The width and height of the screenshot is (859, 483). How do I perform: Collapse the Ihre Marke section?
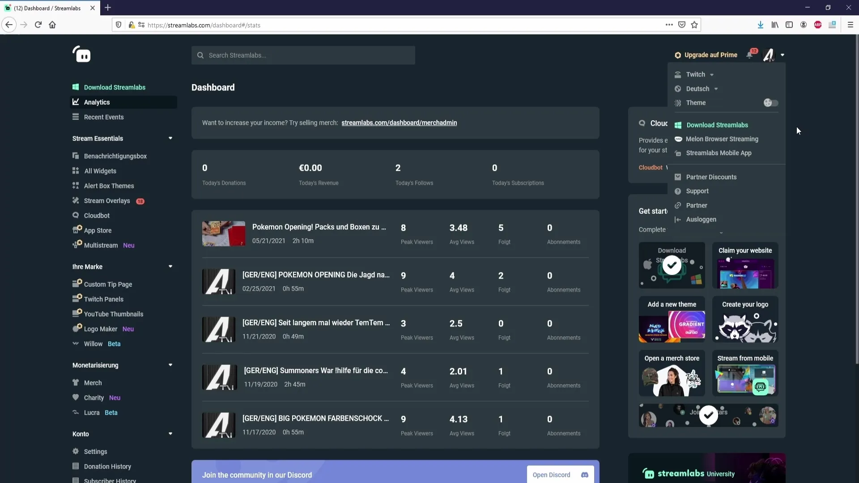click(170, 267)
